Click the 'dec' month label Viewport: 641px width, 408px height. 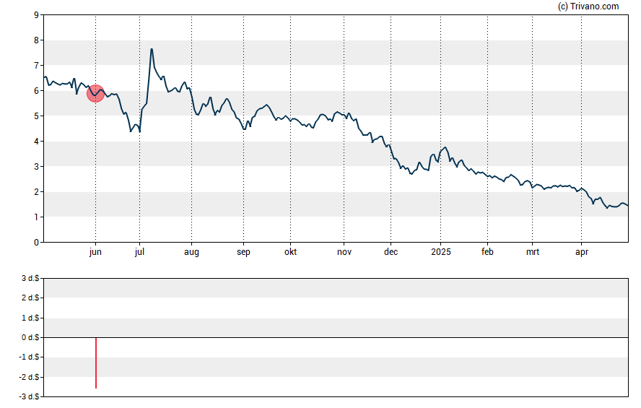[x=391, y=252]
